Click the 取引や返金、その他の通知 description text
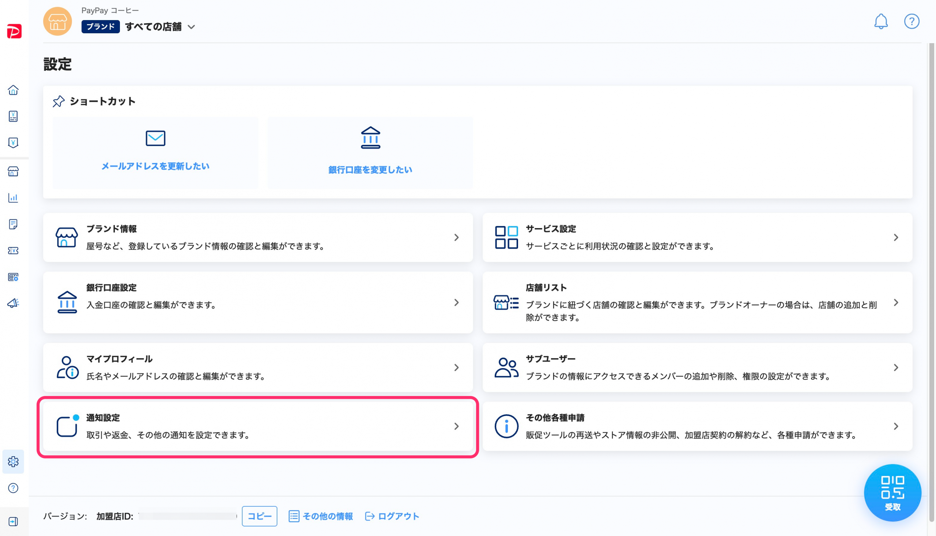 pyautogui.click(x=168, y=435)
